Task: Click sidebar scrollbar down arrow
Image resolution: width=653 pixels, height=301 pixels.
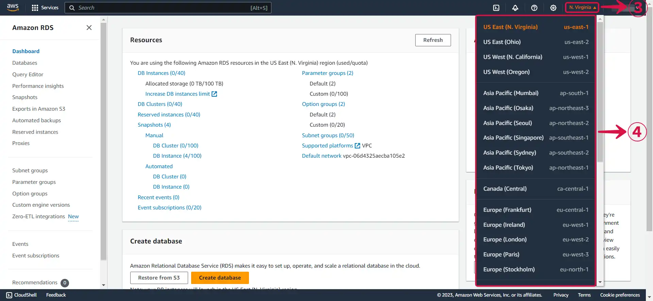Action: (x=104, y=285)
